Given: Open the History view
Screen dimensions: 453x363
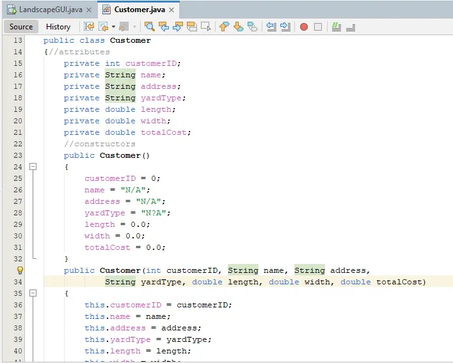Looking at the screenshot, I should [58, 27].
